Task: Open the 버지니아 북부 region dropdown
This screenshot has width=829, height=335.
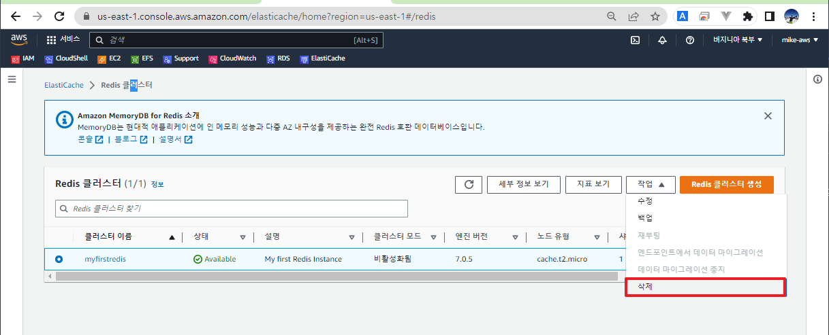Action: [738, 40]
